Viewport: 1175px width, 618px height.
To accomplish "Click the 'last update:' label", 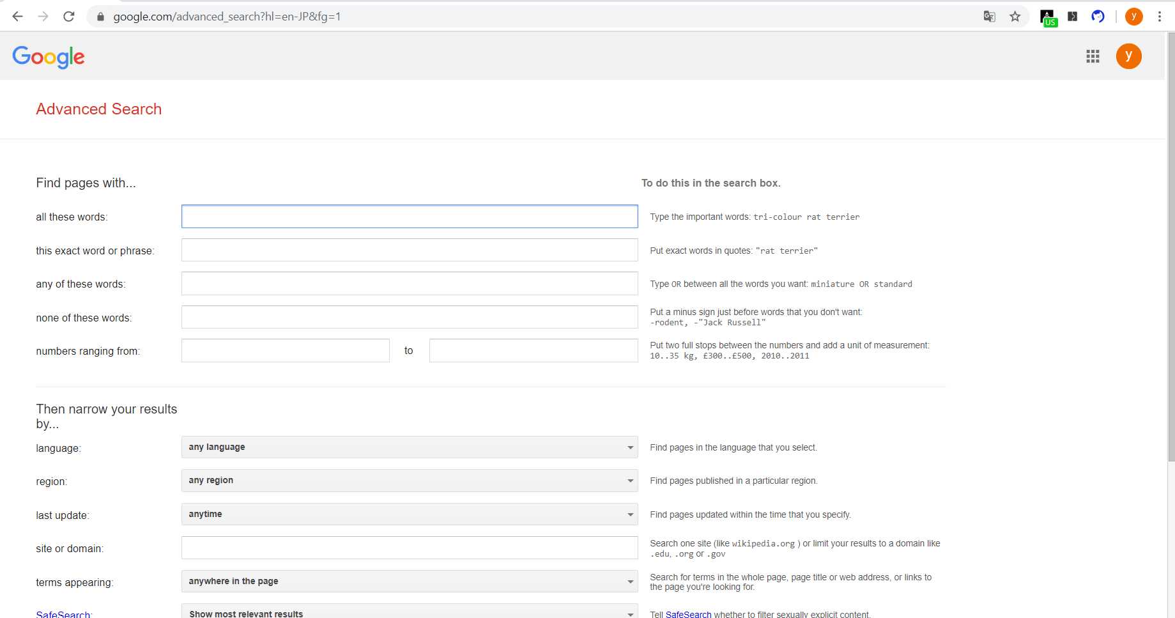I will click(63, 515).
